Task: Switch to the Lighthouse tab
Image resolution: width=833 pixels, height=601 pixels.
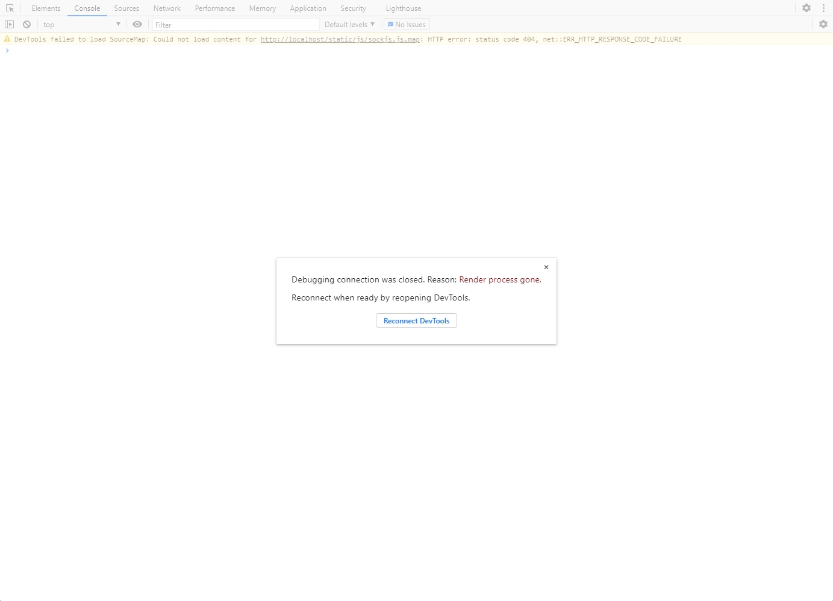Action: click(404, 8)
